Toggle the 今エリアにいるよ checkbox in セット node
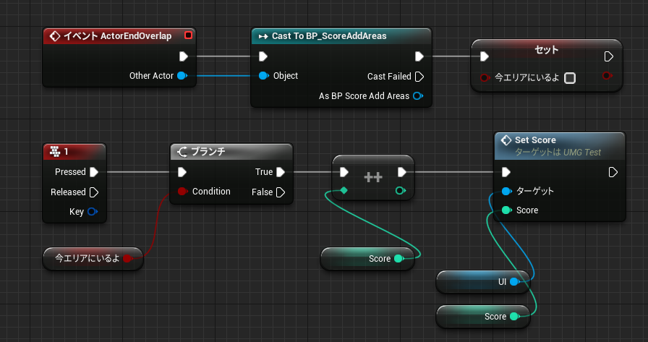This screenshot has width=648, height=342. tap(570, 77)
